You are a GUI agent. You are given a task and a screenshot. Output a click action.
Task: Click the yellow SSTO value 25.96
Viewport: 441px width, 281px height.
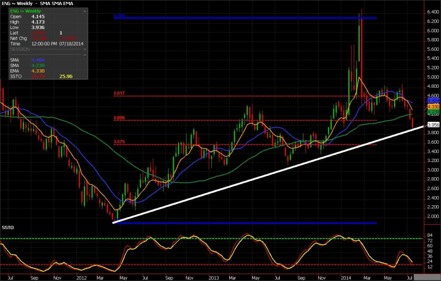coord(66,76)
